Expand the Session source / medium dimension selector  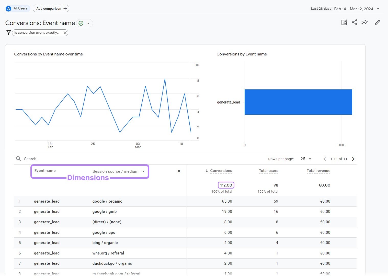coord(143,171)
